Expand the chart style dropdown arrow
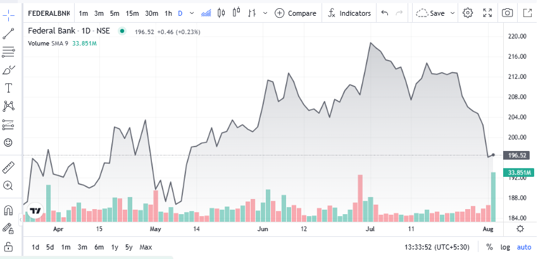The height and width of the screenshot is (259, 550). 265,13
